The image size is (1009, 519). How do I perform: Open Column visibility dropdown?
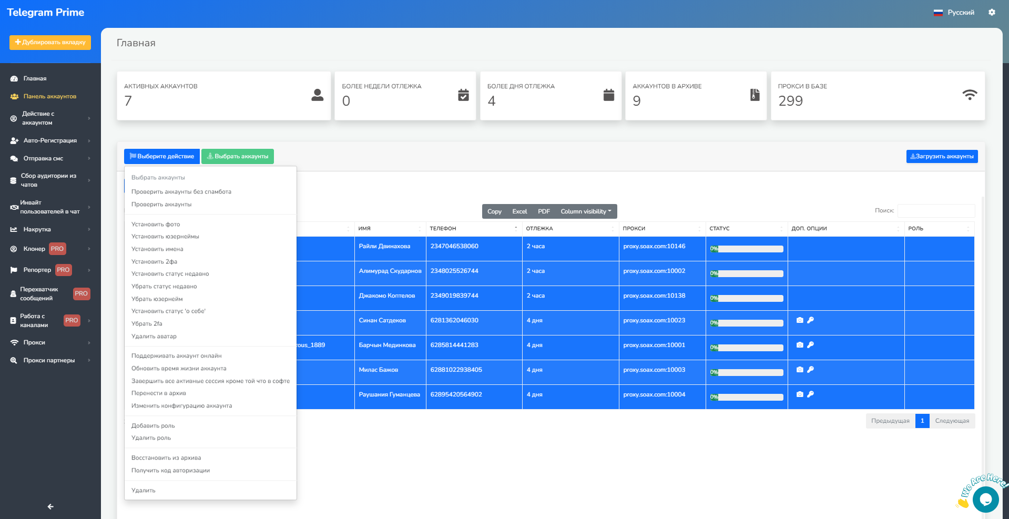coord(586,211)
